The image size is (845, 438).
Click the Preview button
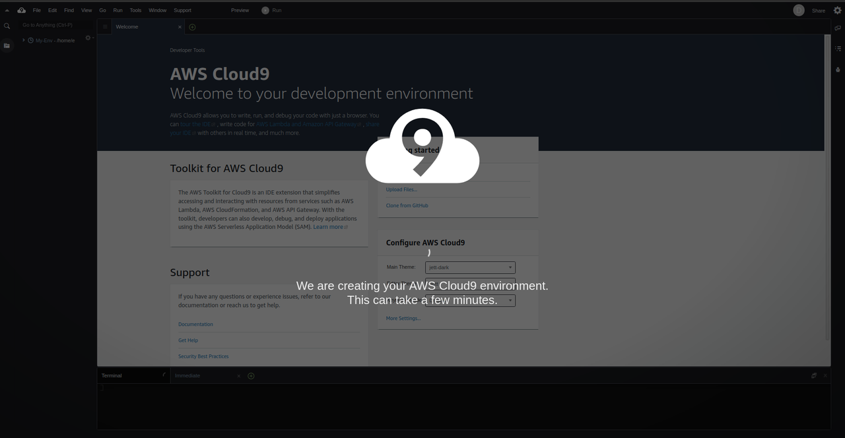(x=240, y=11)
